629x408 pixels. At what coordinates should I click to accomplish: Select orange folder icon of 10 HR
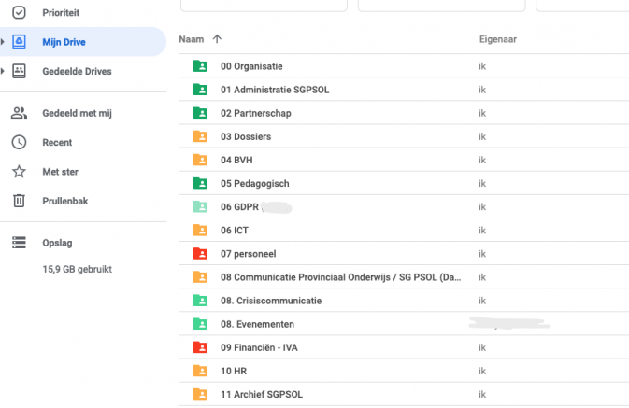(200, 371)
